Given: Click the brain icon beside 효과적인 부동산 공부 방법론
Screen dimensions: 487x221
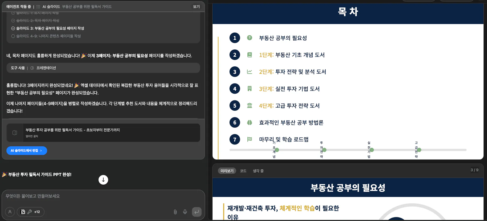Looking at the screenshot, I should [x=250, y=123].
